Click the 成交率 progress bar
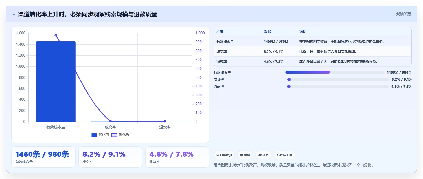Screen dimensions: 423x179 click(x=338, y=79)
